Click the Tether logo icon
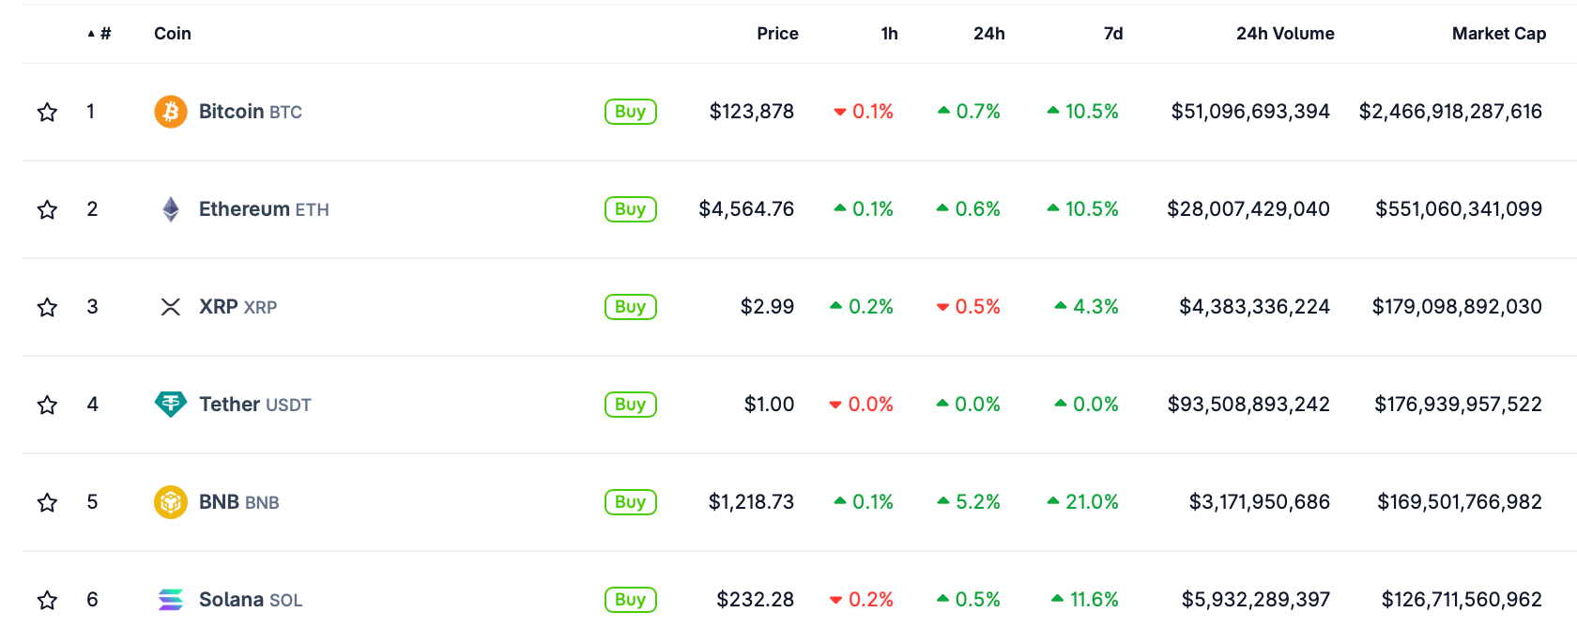1577x643 pixels. point(171,405)
